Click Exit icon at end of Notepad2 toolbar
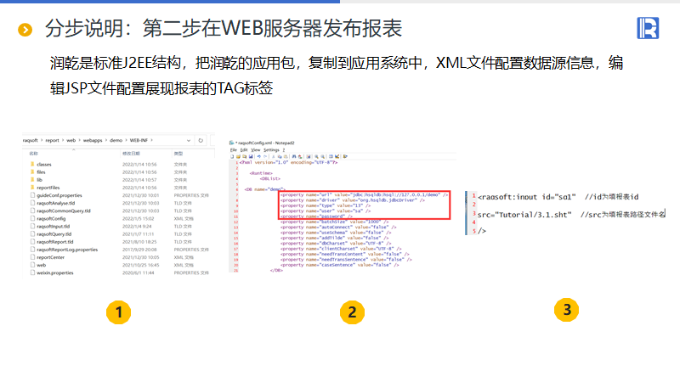Image resolution: width=680 pixels, height=382 pixels. pyautogui.click(x=345, y=156)
